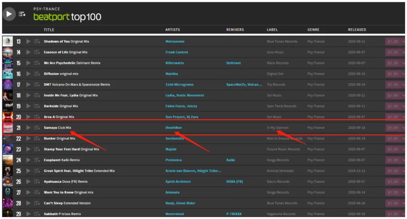Open label In My Opinion
The height and width of the screenshot is (219, 407).
pyautogui.click(x=277, y=128)
